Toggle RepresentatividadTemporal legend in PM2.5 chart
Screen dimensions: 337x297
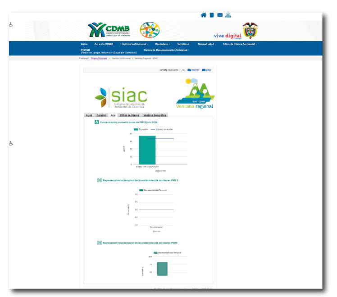coord(152,190)
